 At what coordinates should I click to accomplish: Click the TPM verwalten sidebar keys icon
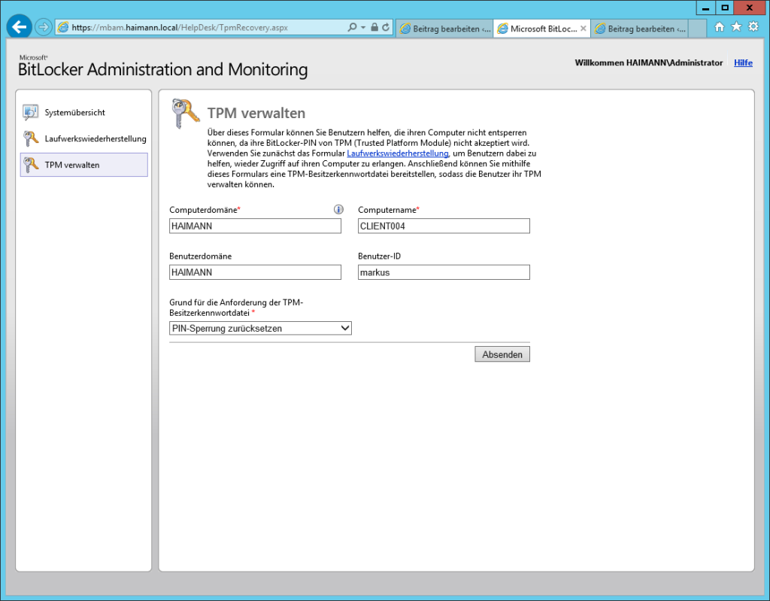pos(30,165)
